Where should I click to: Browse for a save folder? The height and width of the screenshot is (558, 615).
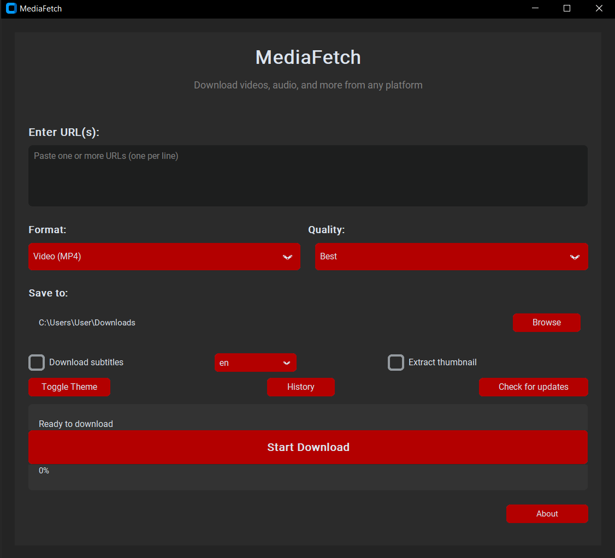click(x=547, y=322)
